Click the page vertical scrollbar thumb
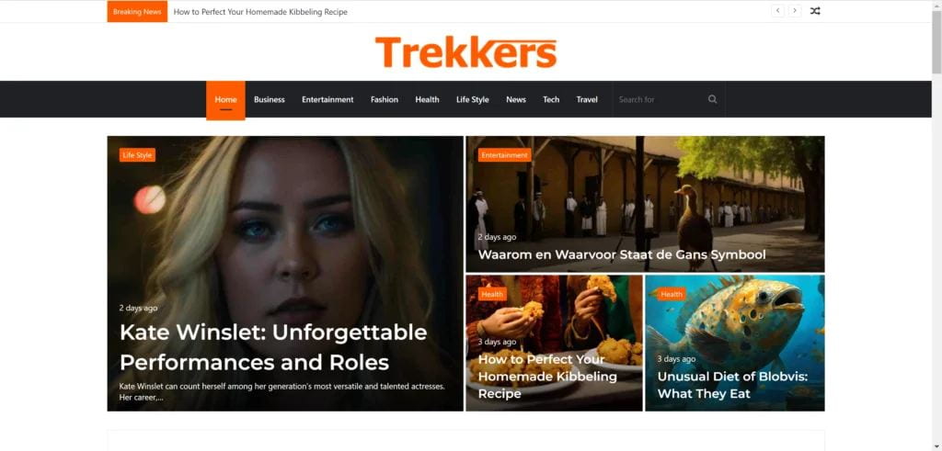 click(x=936, y=40)
